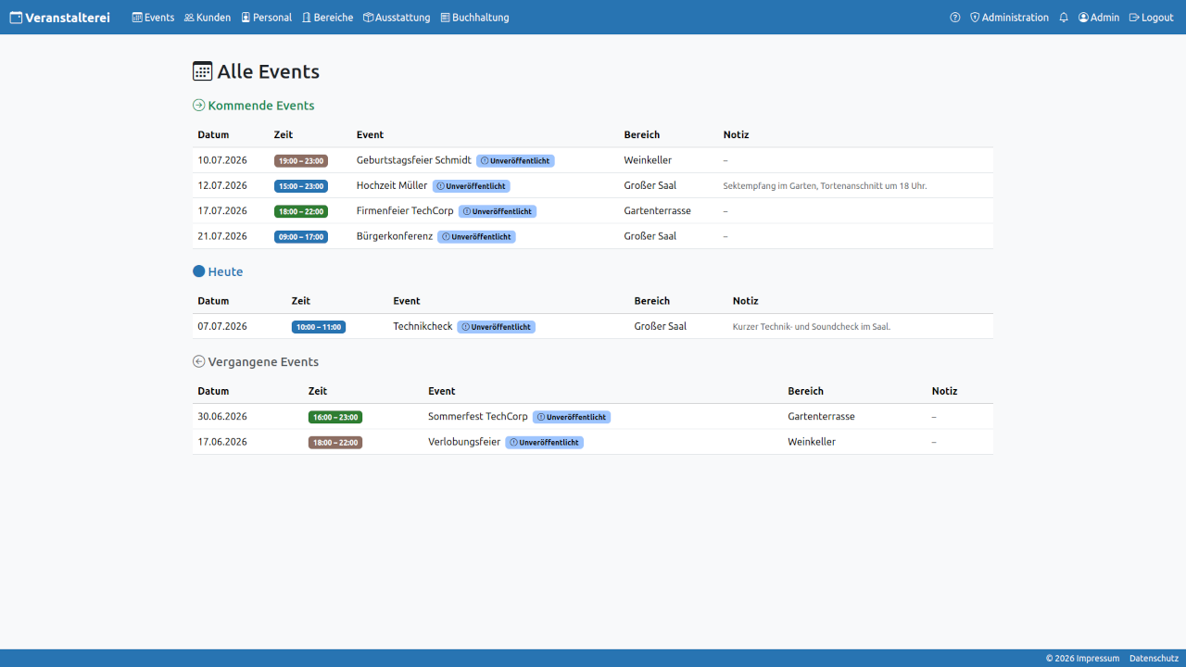Select the date 21.07.2026
Image resolution: width=1186 pixels, height=667 pixels.
(222, 236)
